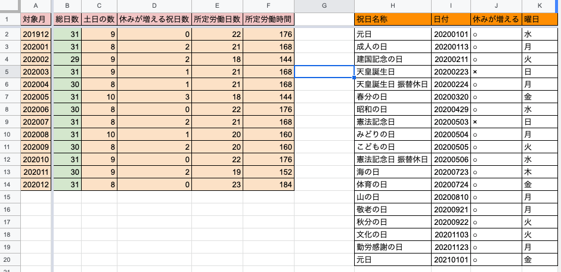This screenshot has height=272, width=561.
Task: Click the 対象月 header cell
Action: (36, 19)
